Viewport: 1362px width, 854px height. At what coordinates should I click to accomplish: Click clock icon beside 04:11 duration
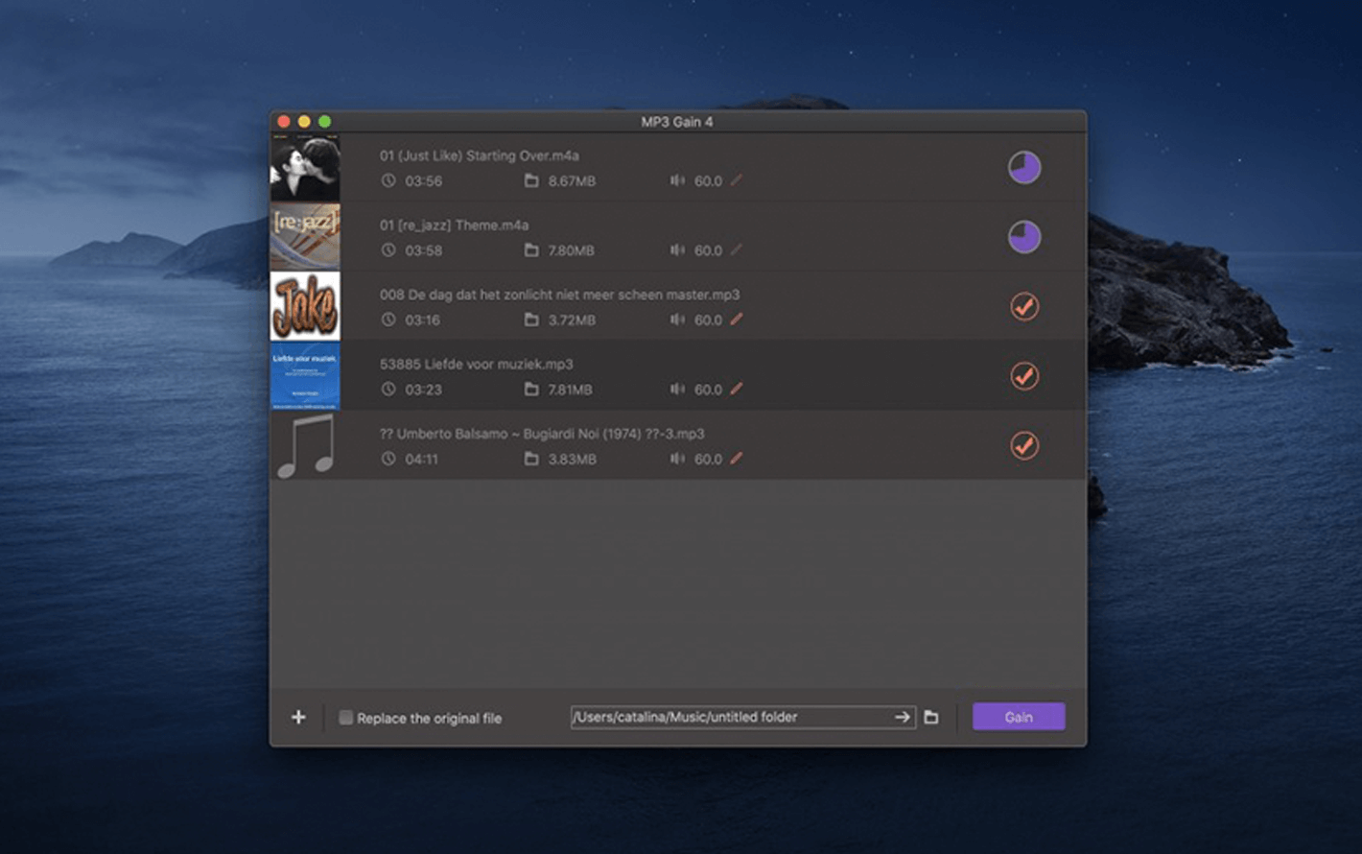tap(388, 459)
